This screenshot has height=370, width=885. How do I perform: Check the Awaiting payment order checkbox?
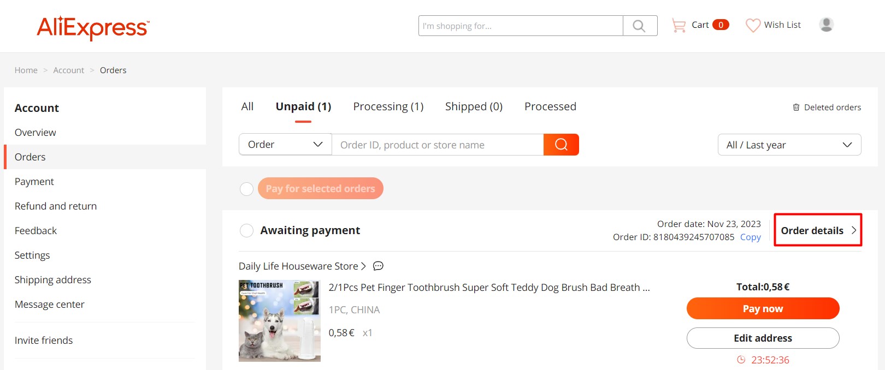[x=246, y=230]
